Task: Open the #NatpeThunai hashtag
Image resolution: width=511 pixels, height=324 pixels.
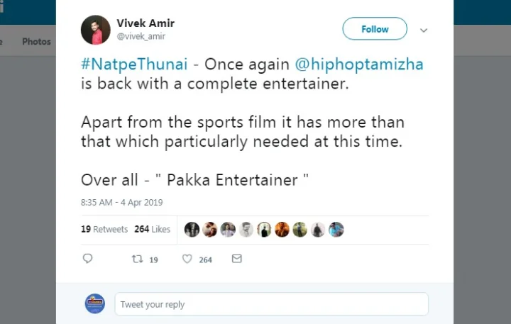Action: [x=134, y=64]
